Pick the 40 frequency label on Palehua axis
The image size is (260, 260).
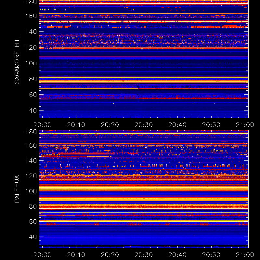click(33, 237)
